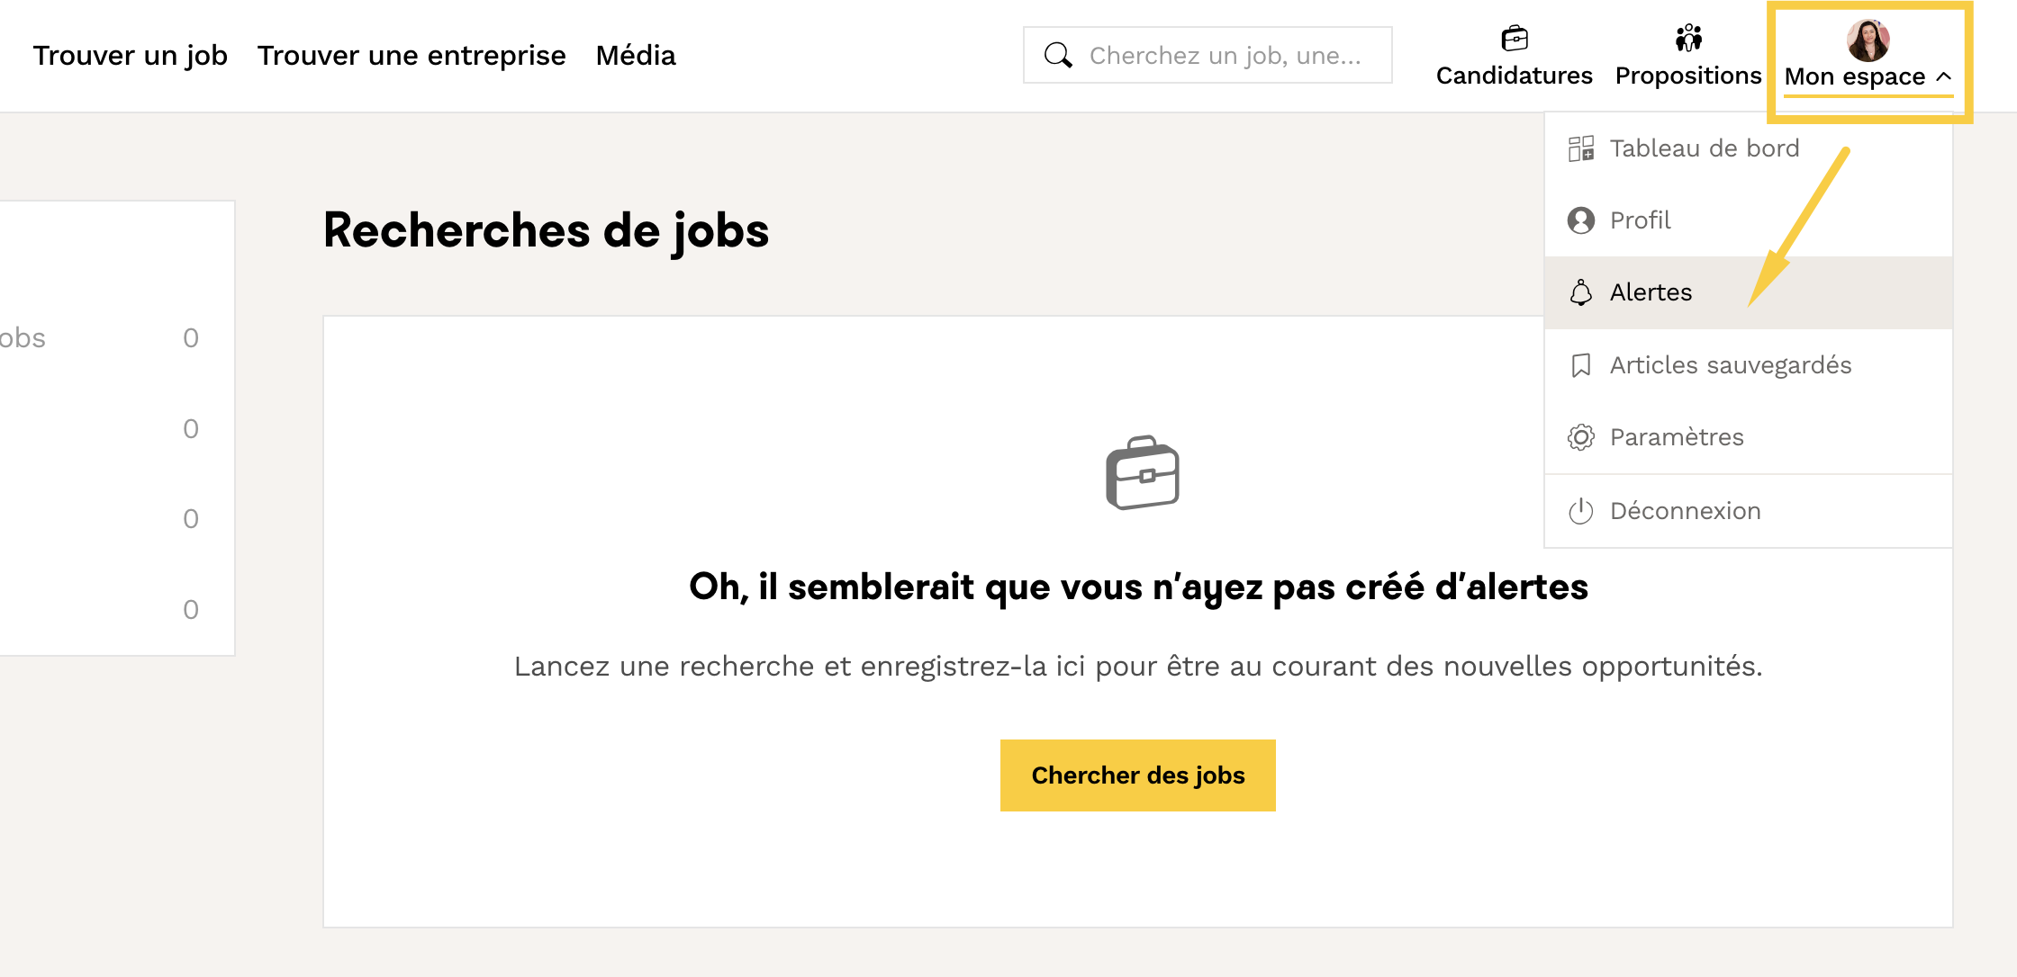This screenshot has height=977, width=2017.
Task: Click the search magnifying glass icon
Action: [x=1058, y=56]
